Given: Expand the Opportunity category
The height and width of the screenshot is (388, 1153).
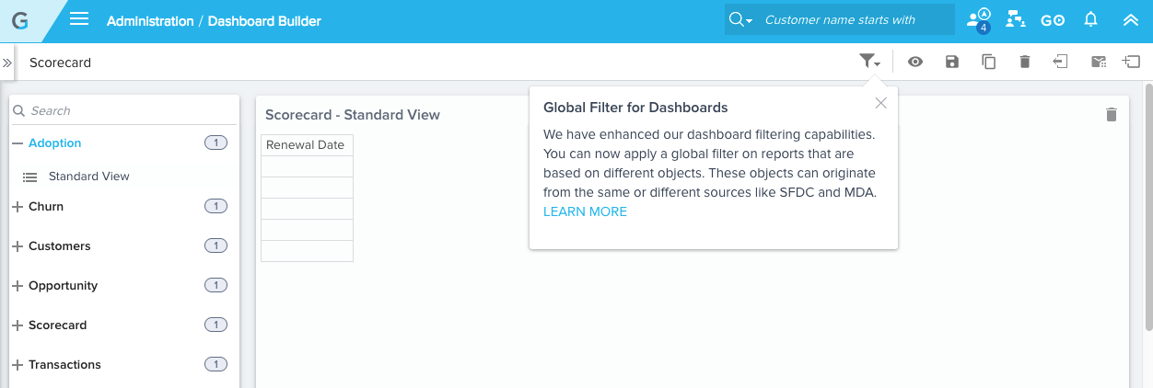Looking at the screenshot, I should tap(17, 286).
